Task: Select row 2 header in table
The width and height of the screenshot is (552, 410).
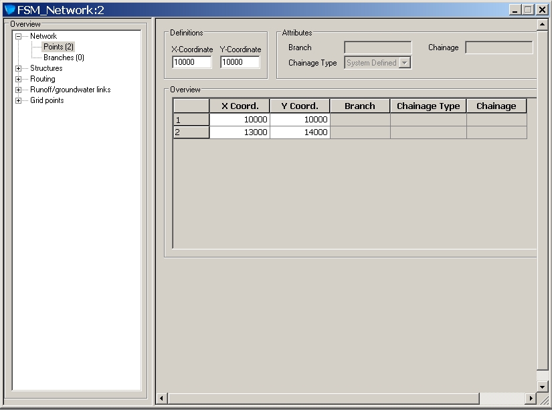Action: point(191,132)
